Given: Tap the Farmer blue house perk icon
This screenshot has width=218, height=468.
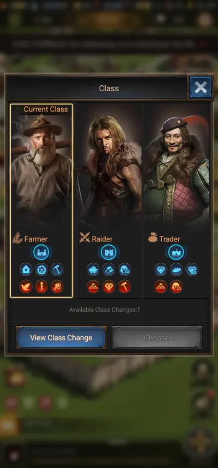Looking at the screenshot, I should point(26,270).
